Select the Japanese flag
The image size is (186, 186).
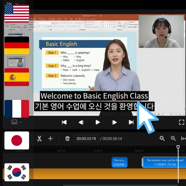17,140
